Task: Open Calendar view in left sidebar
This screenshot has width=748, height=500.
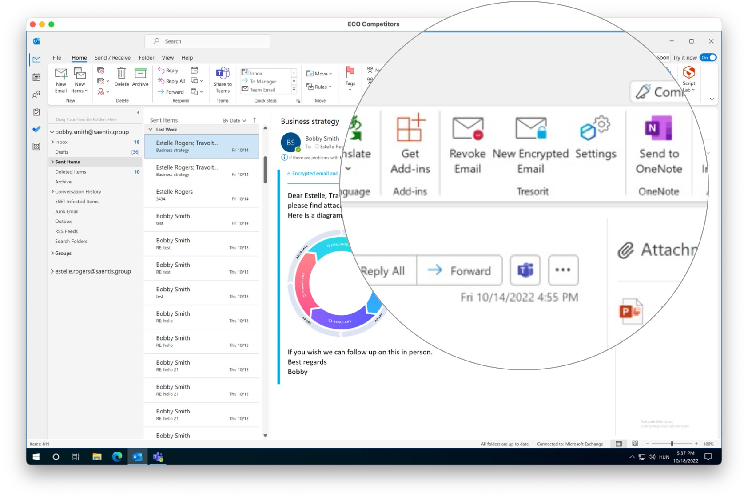Action: pos(36,77)
